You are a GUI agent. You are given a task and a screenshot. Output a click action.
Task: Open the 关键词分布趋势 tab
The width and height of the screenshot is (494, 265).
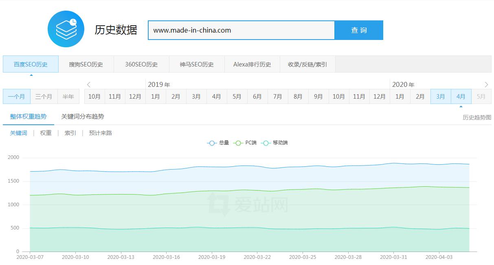tap(83, 116)
